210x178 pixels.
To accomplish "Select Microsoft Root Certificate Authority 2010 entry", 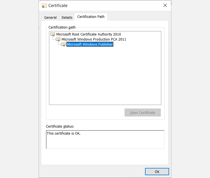I will (x=88, y=34).
